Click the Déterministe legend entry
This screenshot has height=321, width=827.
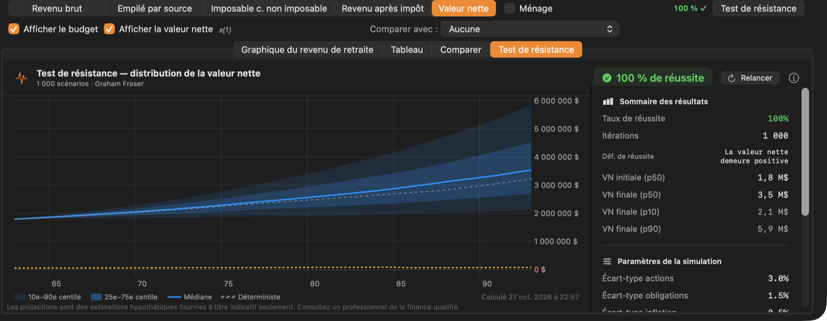pos(250,297)
